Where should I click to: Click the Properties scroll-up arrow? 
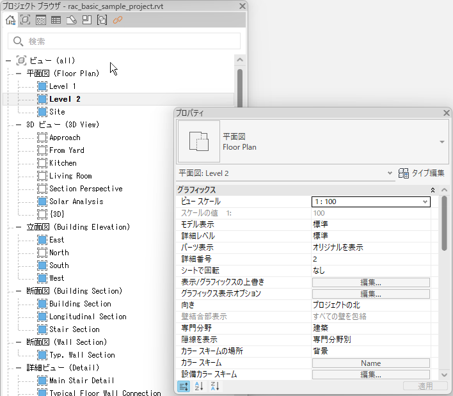pos(444,190)
